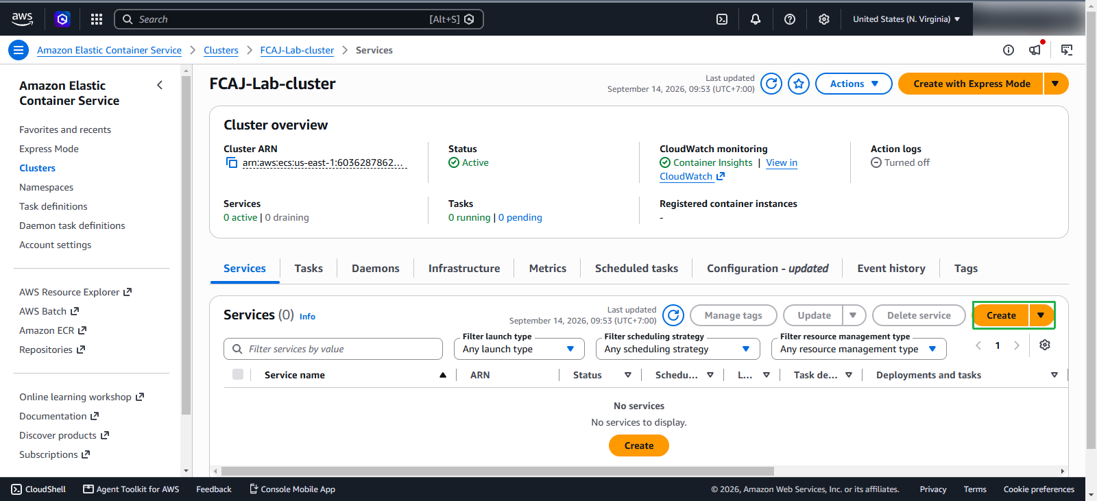
Task: Open the notifications bell
Action: [756, 19]
